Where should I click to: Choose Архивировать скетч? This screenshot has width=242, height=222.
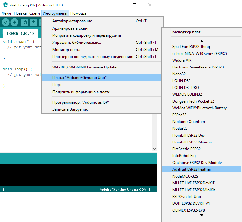coord(102,28)
